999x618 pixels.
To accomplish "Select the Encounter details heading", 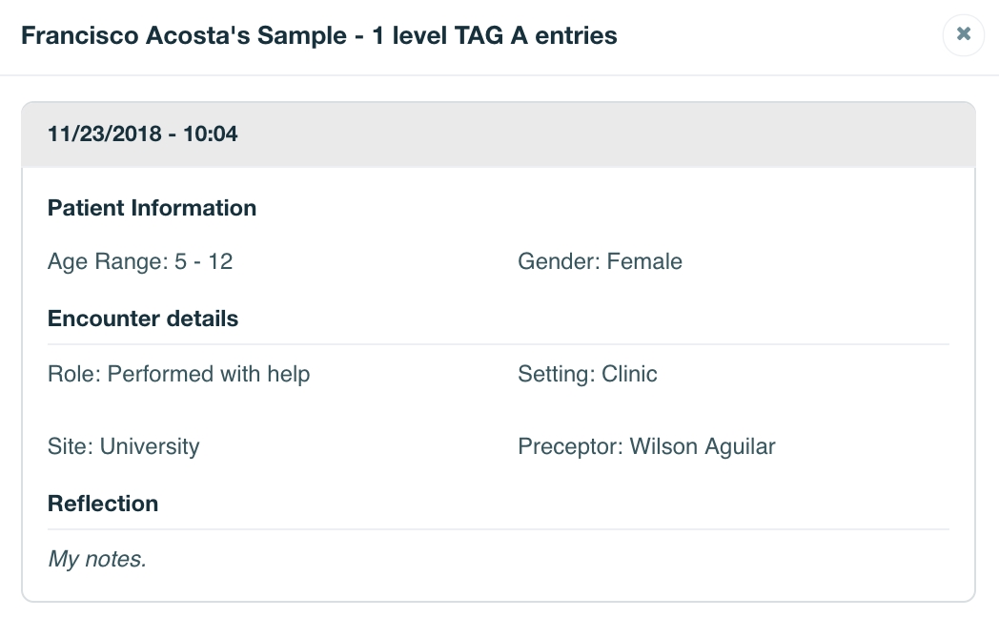I will click(143, 319).
